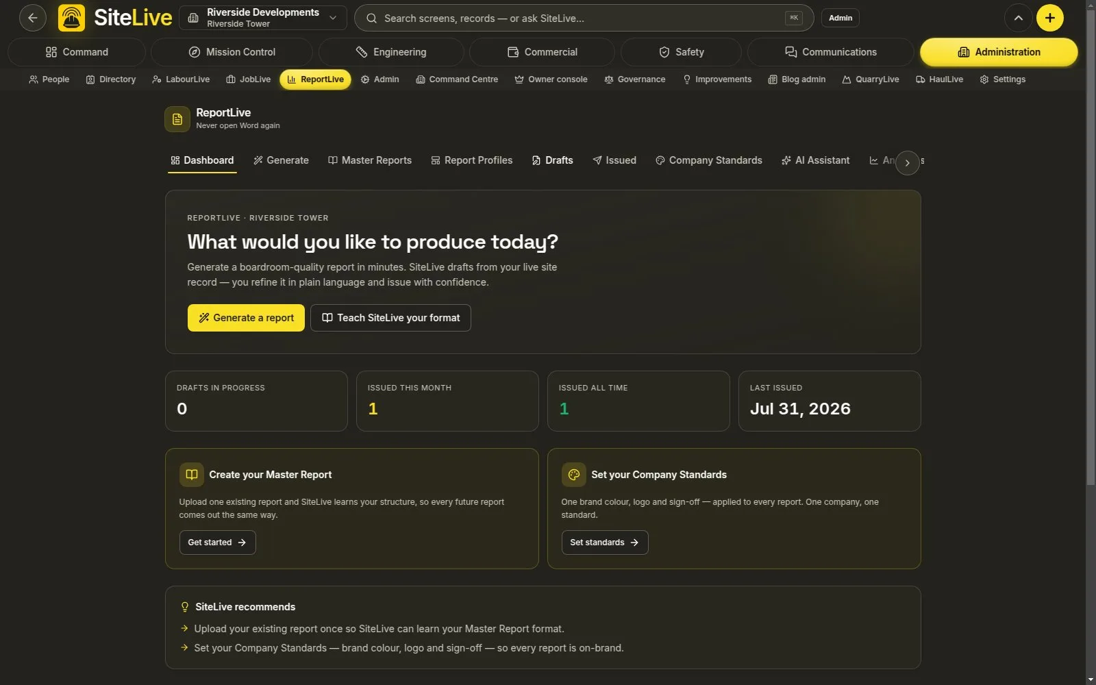
Task: Switch to the Drafts tab
Action: coord(553,160)
